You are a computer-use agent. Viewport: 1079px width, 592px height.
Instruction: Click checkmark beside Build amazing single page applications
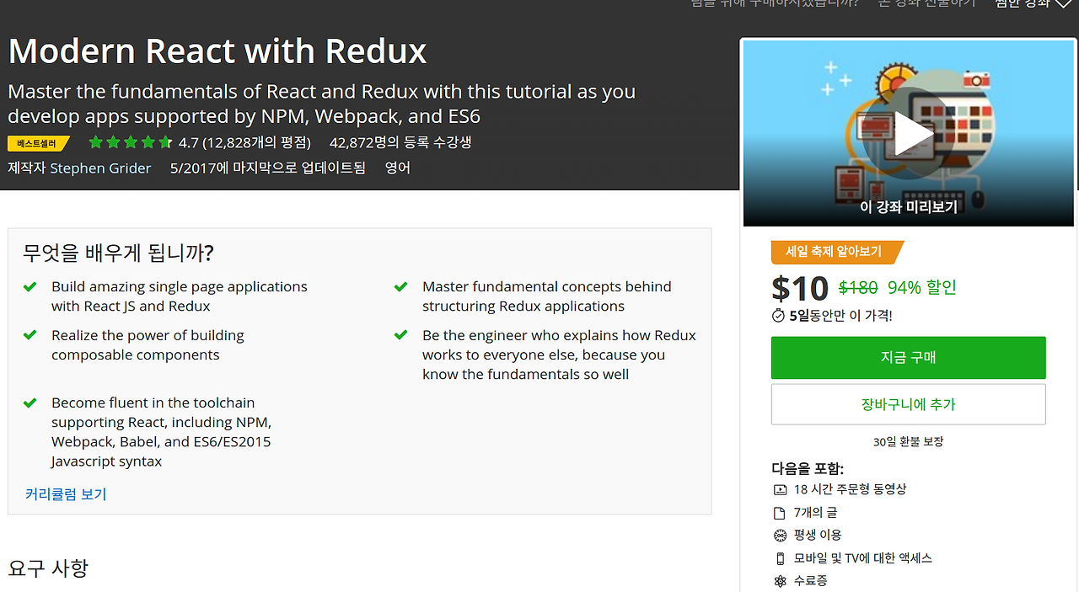pyautogui.click(x=30, y=286)
